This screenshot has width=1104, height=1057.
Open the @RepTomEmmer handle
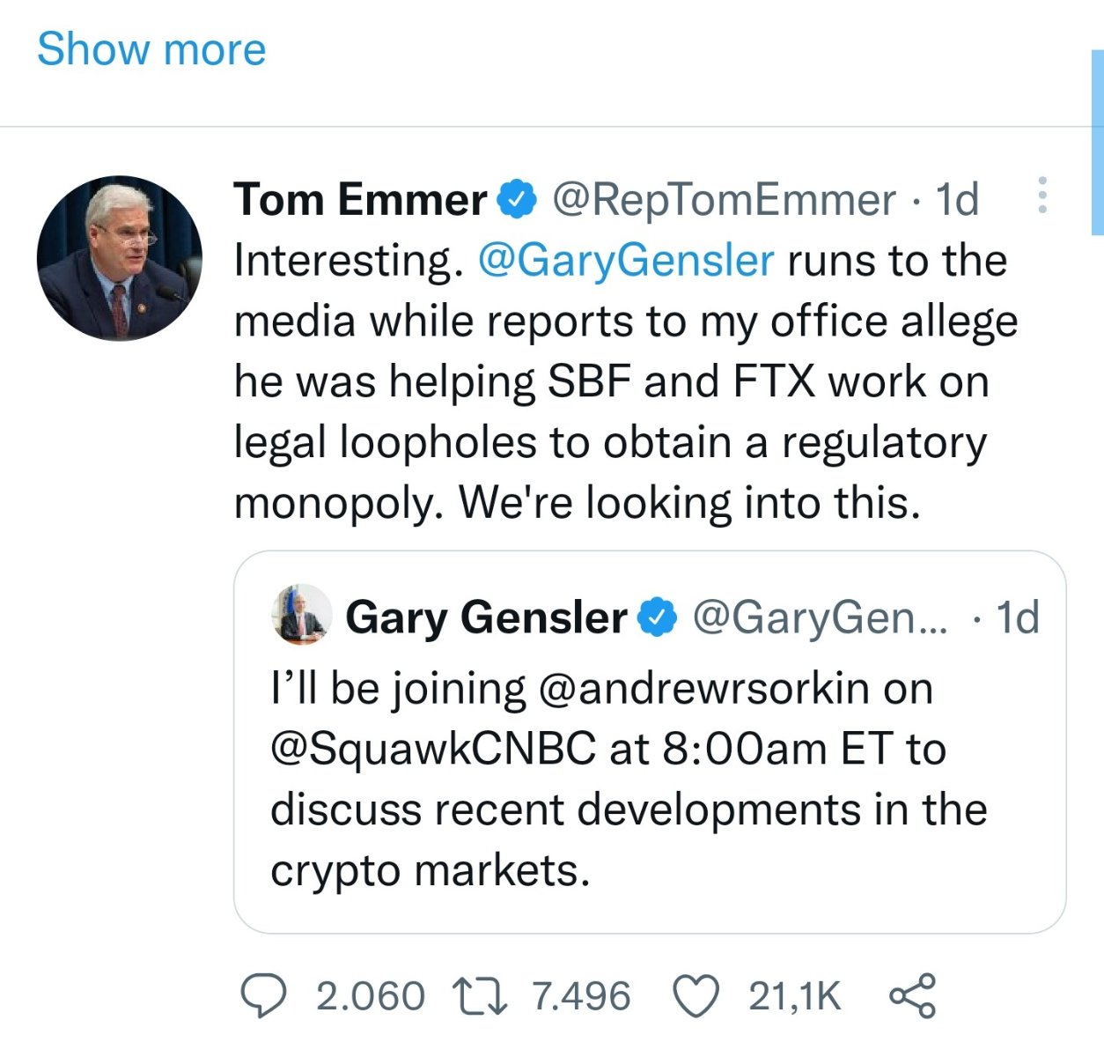coord(724,200)
